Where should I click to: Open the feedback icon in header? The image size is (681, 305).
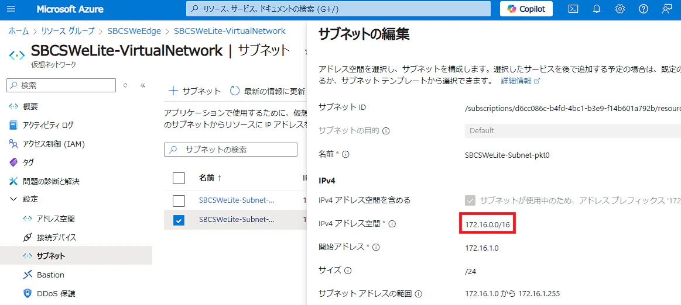click(667, 9)
